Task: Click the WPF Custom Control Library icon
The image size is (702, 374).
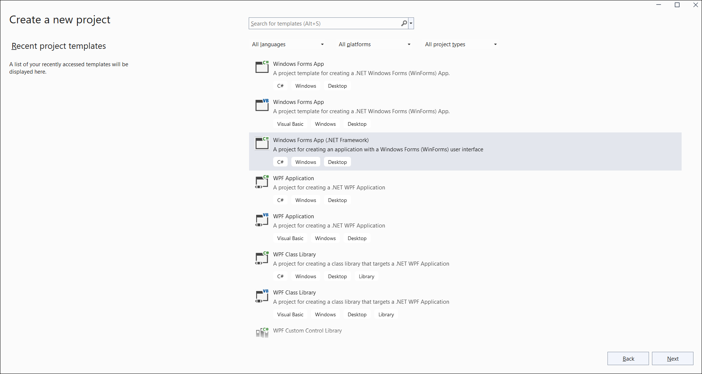Action: pos(262,332)
